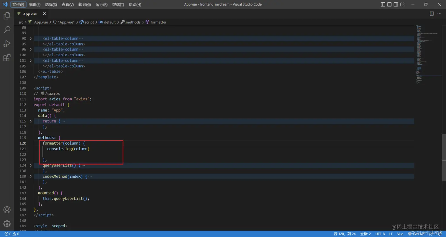Open the {} "App.vue" breadcrumb
The image size is (446, 237).
click(x=63, y=22)
